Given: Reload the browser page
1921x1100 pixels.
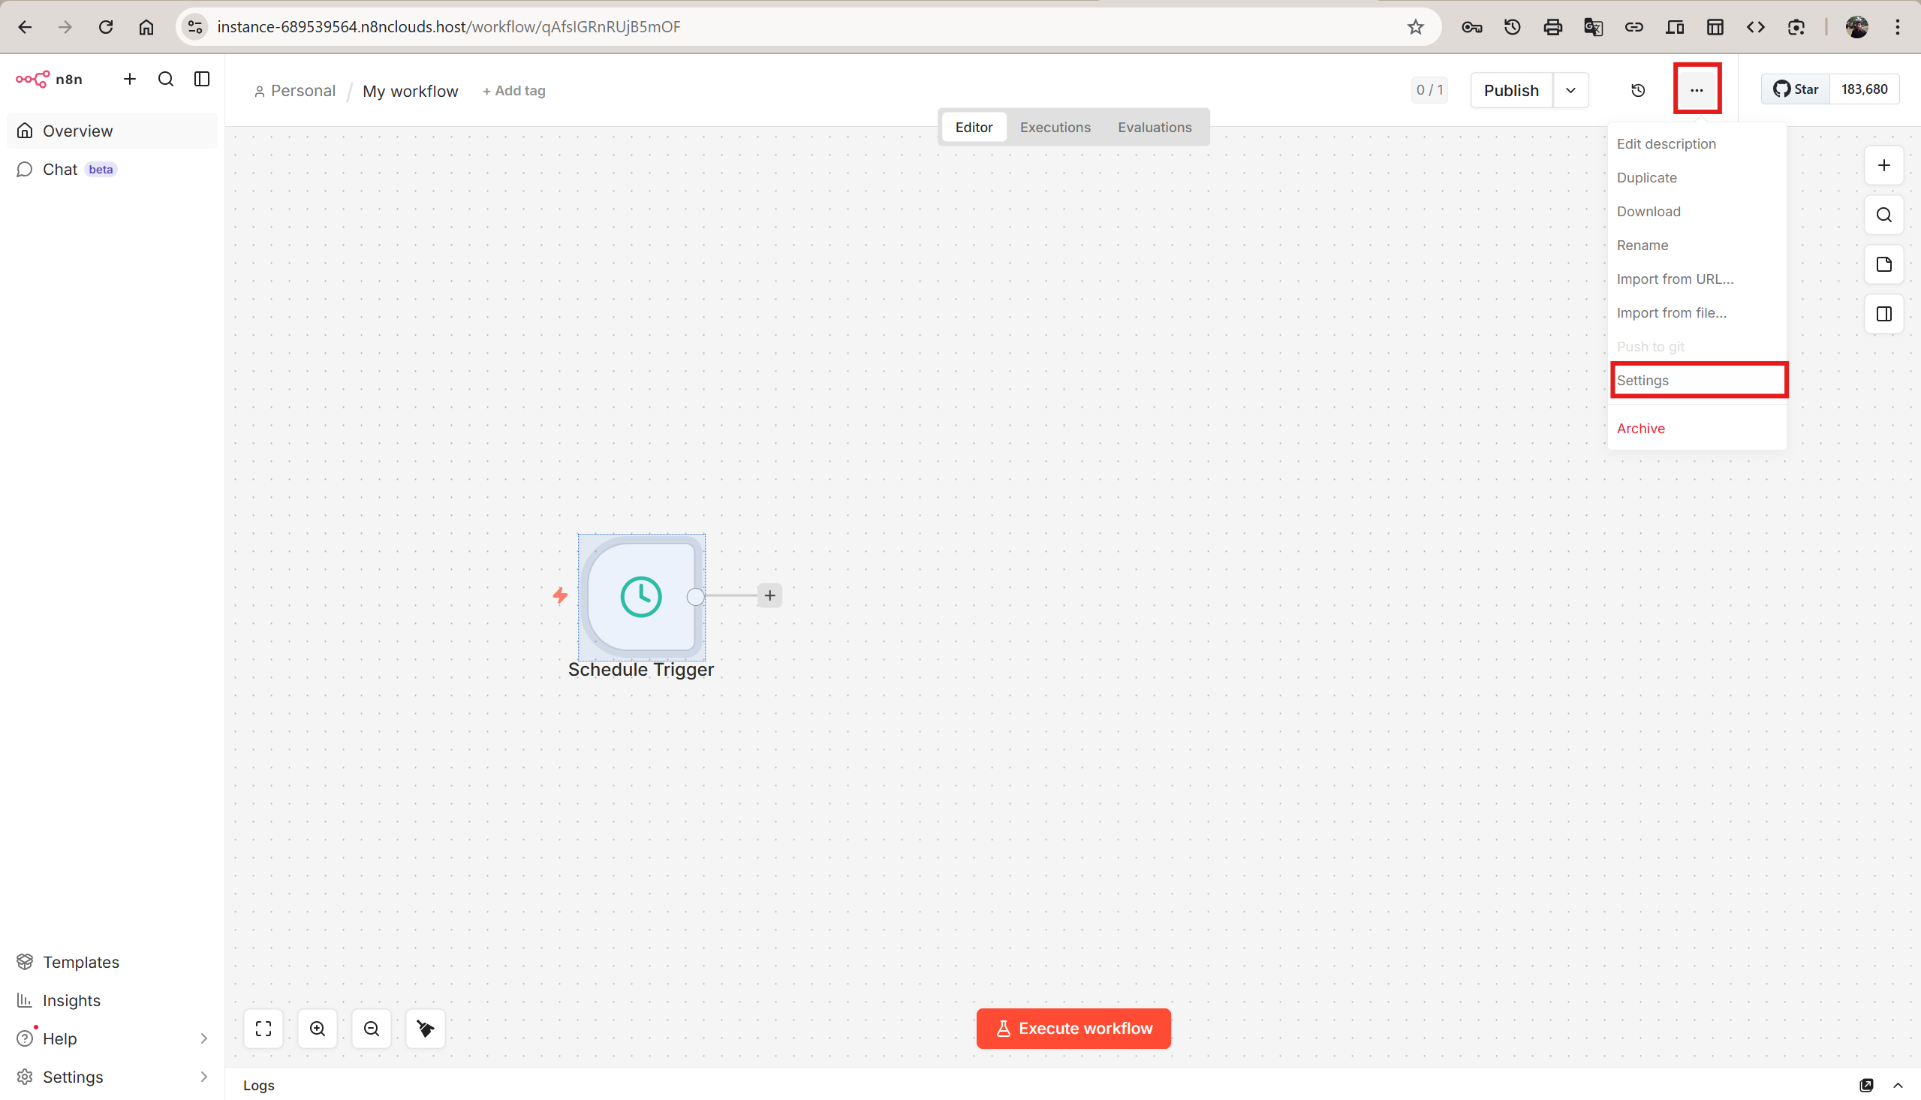Looking at the screenshot, I should pyautogui.click(x=106, y=27).
